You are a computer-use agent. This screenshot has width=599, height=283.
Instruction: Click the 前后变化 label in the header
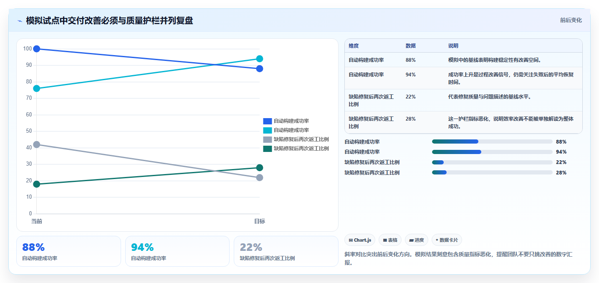pos(571,20)
